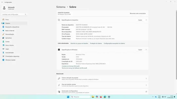The height and width of the screenshot is (99, 177).
Task: Open Termos de Licença de Software da Microsoft
Action: click(74, 68)
